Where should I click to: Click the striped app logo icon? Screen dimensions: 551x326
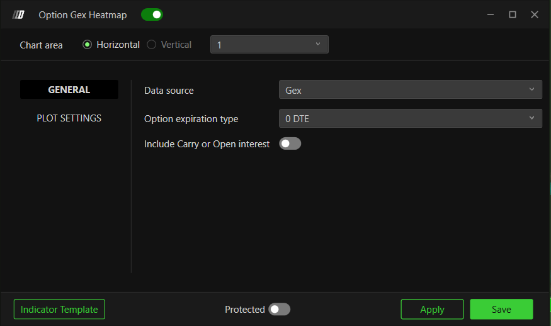(x=18, y=14)
